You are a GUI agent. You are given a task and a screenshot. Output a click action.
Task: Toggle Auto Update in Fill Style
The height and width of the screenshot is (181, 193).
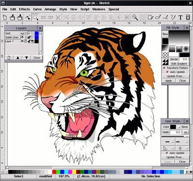167,72
